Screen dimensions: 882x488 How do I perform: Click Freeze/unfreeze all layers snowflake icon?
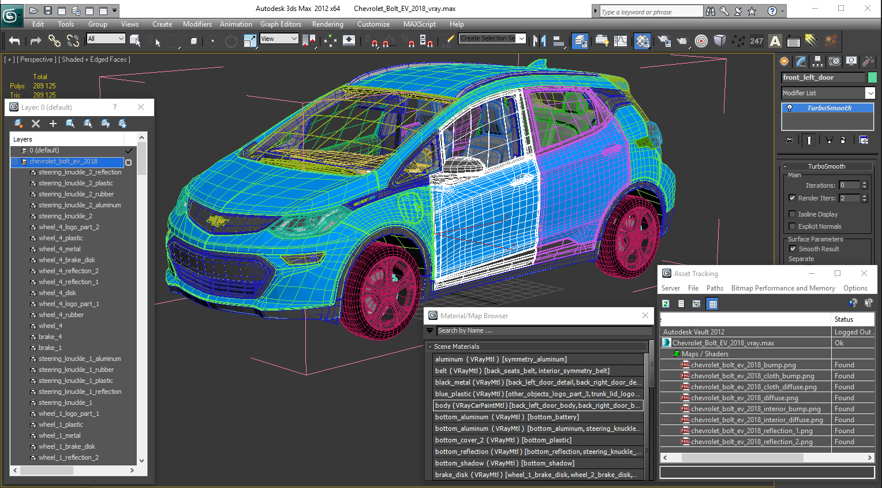pyautogui.click(x=122, y=123)
